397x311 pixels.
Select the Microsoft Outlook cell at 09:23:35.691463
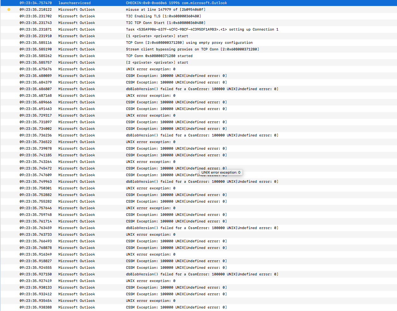pyautogui.click(x=76, y=109)
